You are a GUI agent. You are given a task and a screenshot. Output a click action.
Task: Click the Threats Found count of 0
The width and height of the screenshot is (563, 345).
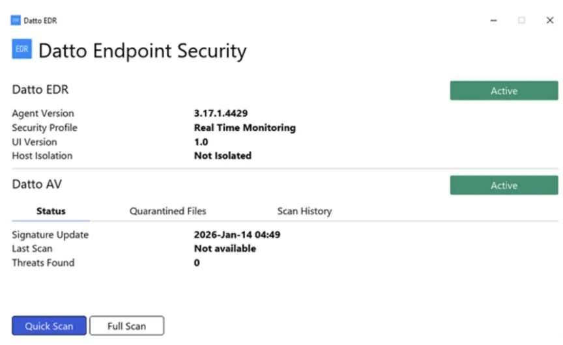[x=197, y=263]
